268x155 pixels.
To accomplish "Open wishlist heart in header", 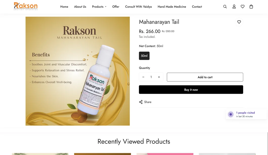I will click(x=242, y=7).
